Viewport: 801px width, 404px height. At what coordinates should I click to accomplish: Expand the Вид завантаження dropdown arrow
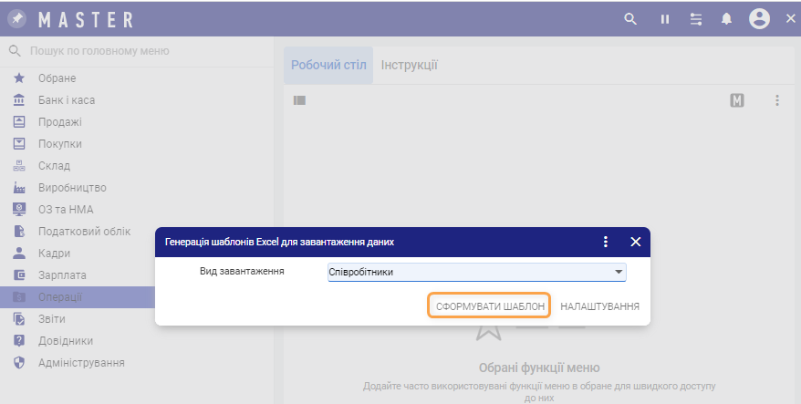pos(619,272)
